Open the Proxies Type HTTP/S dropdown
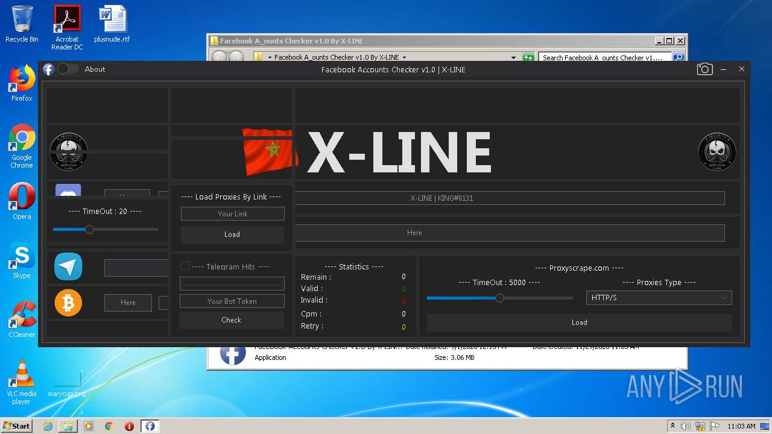Viewport: 772px width, 434px height. point(659,298)
